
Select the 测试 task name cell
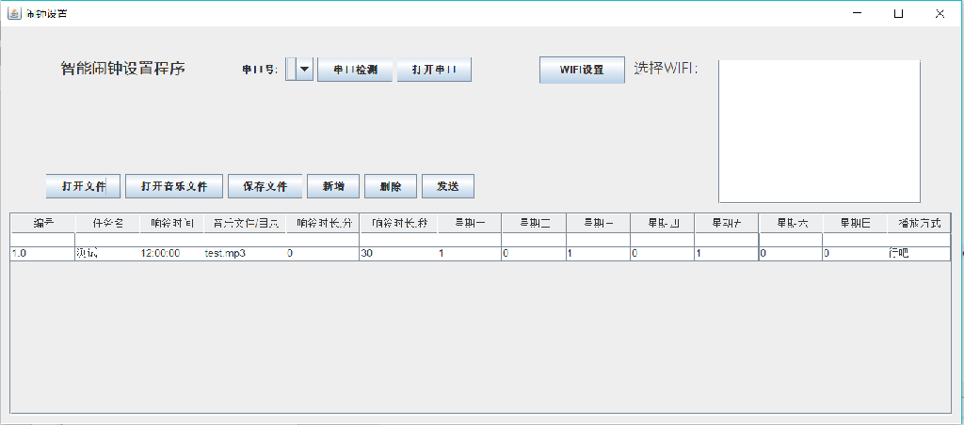pyautogui.click(x=107, y=253)
